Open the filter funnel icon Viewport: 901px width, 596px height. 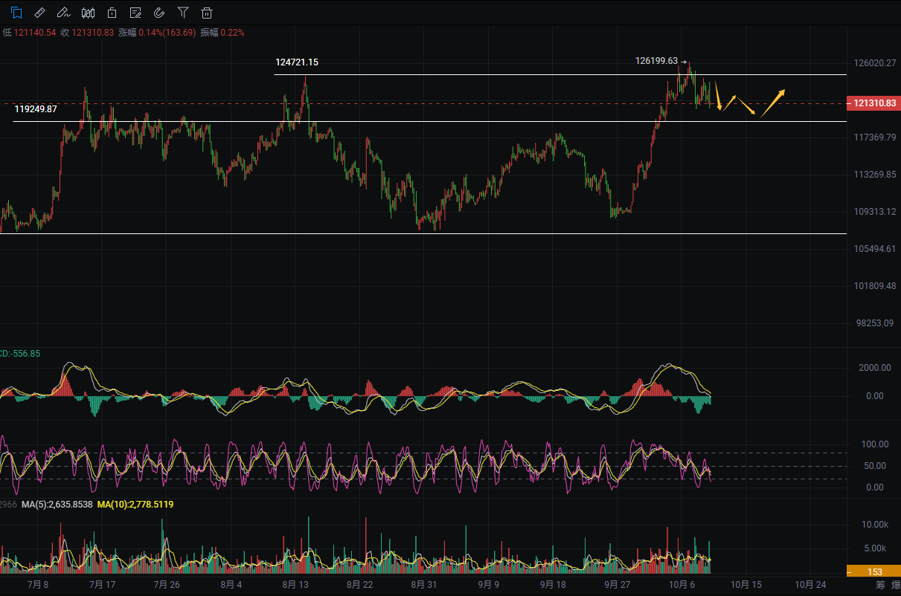click(x=183, y=13)
